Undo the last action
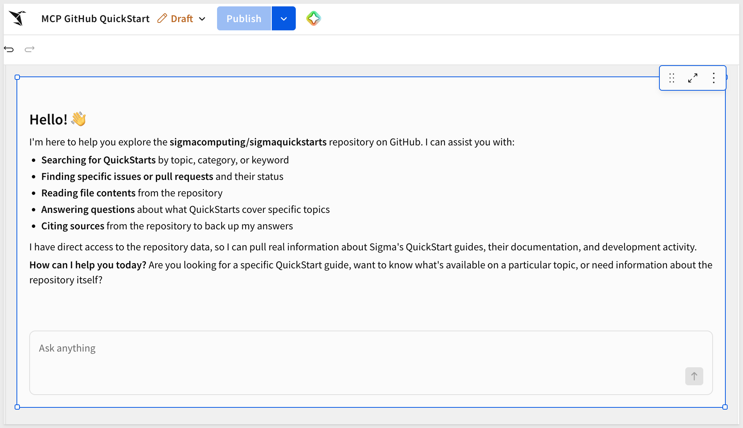The height and width of the screenshot is (428, 743). [9, 49]
